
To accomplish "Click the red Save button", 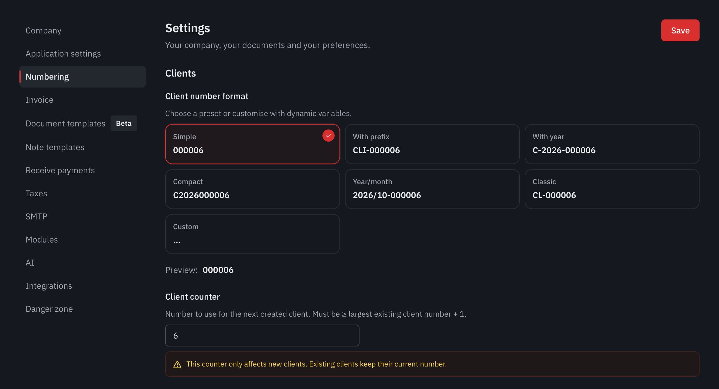I will pyautogui.click(x=680, y=30).
